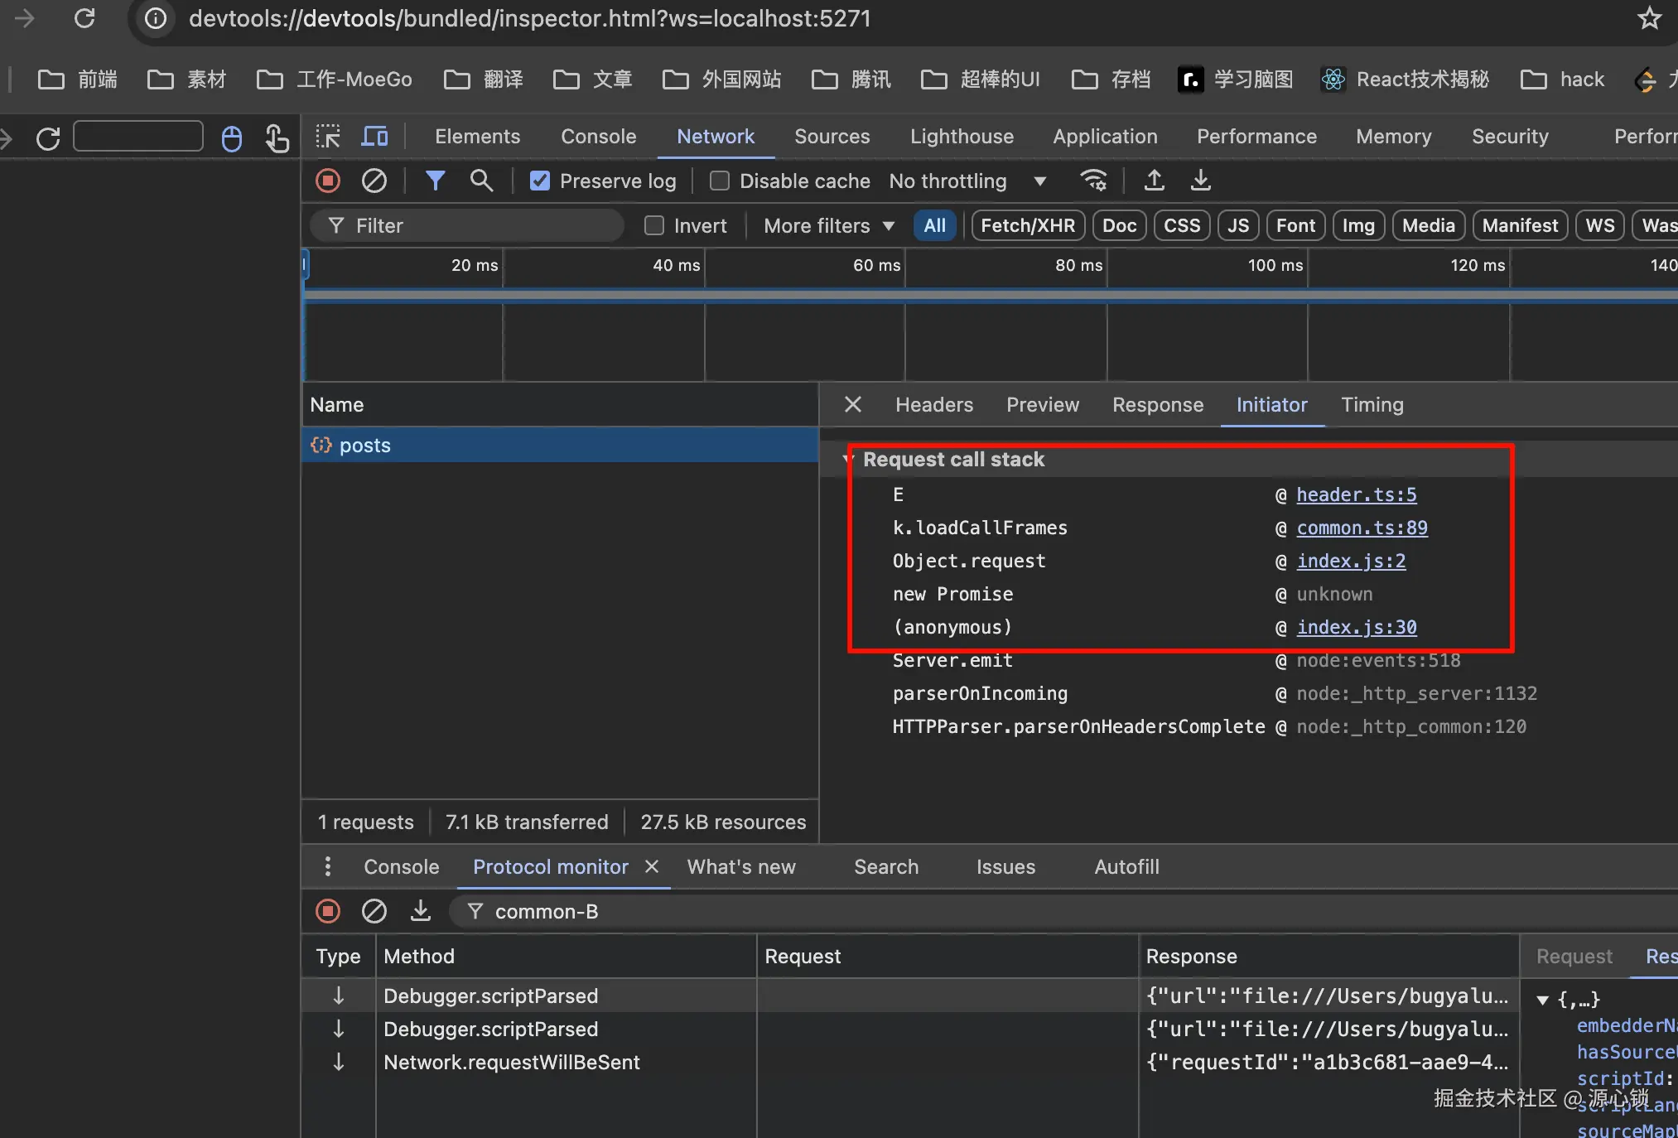Clear the network log
1678x1138 pixels.
pos(374,181)
